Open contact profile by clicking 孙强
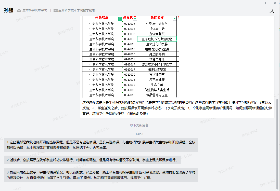The width and height of the screenshot is (280, 191). coord(8,10)
